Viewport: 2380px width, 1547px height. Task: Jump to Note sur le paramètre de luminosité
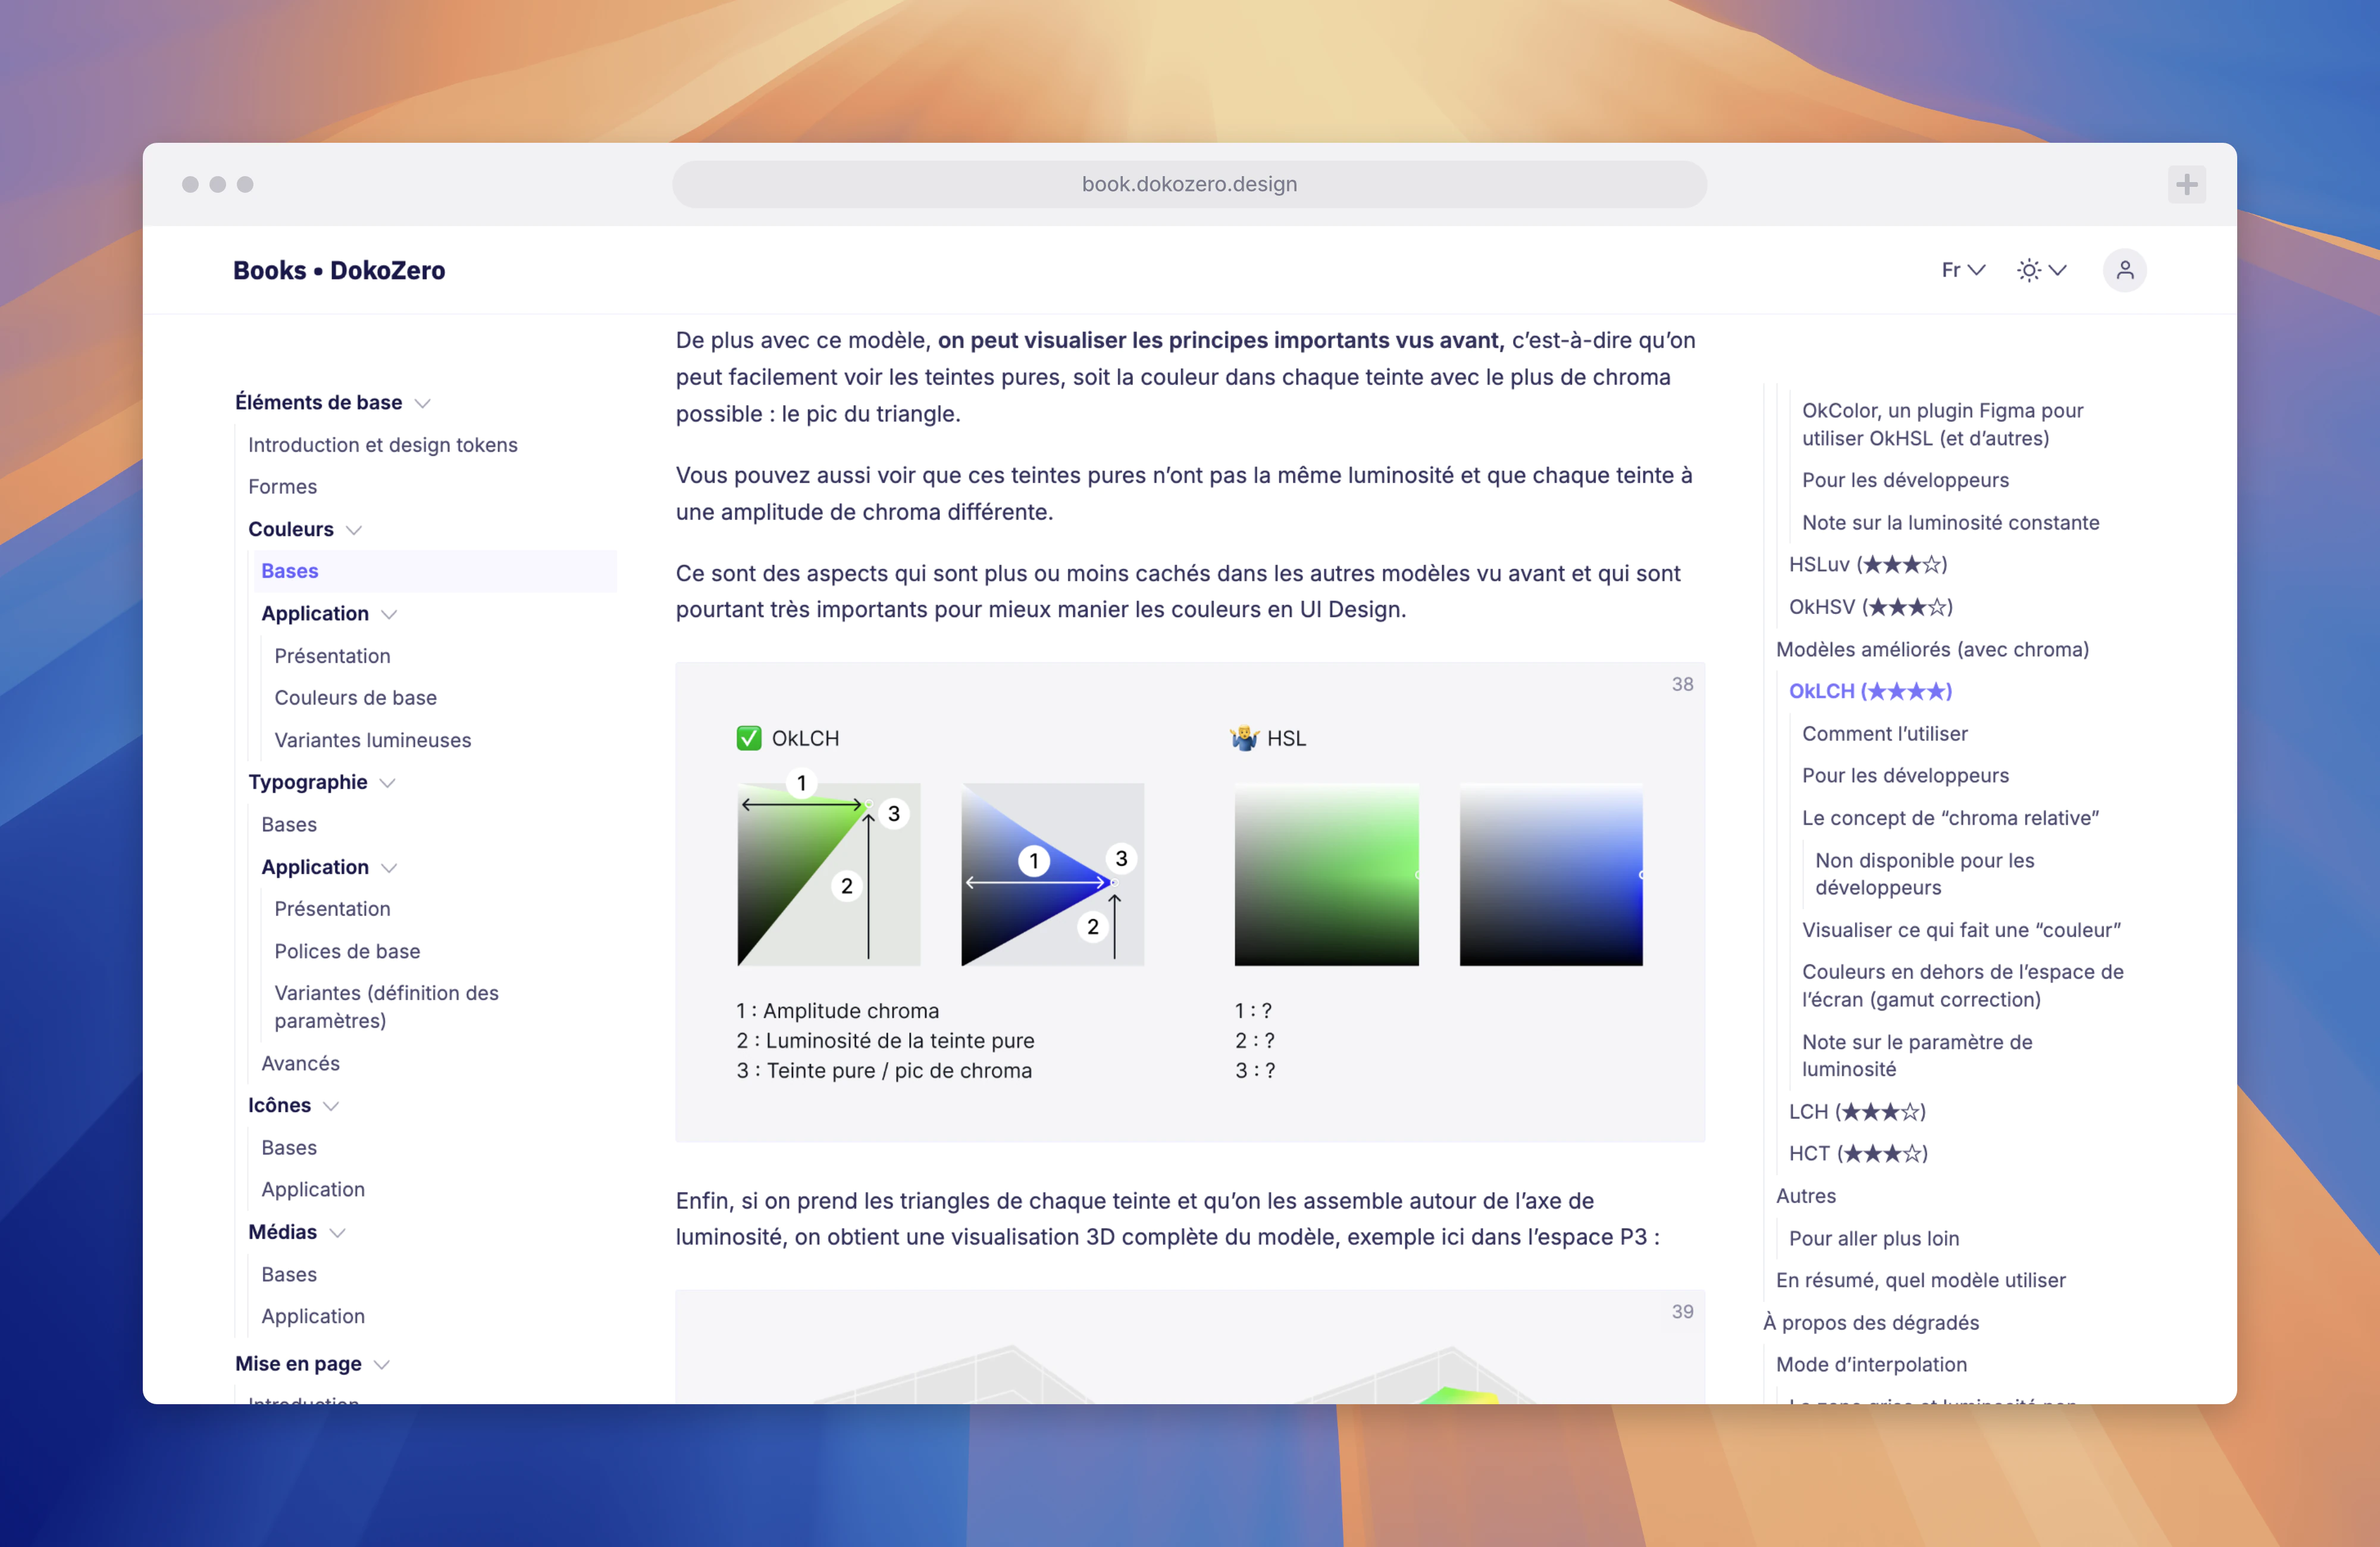(1917, 1056)
